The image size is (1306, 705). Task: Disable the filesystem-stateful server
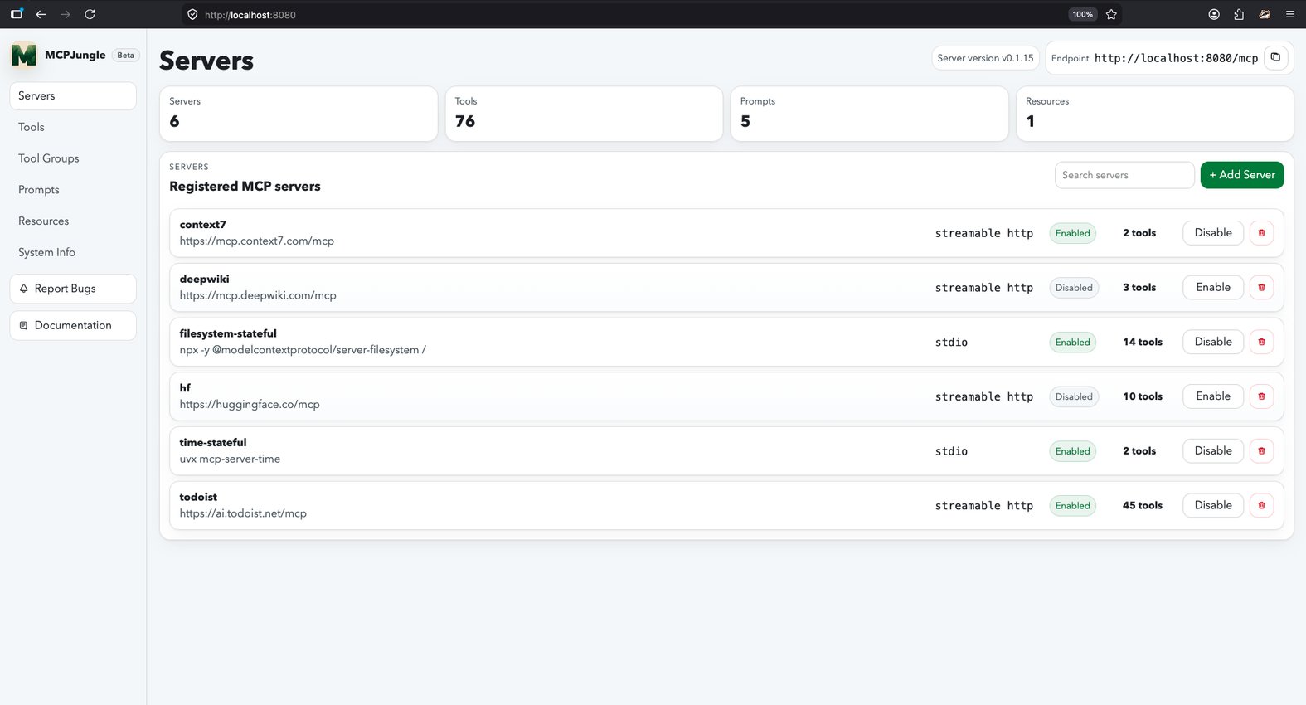[x=1213, y=342]
